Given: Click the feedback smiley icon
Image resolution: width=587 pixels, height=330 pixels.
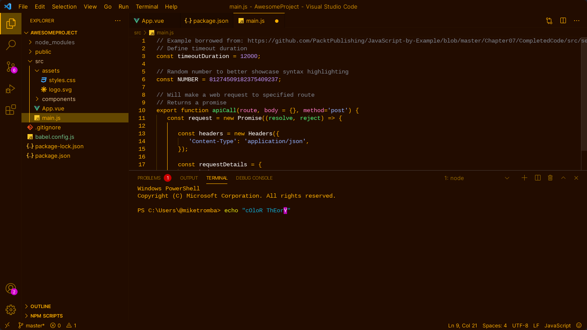Looking at the screenshot, I should click(579, 325).
